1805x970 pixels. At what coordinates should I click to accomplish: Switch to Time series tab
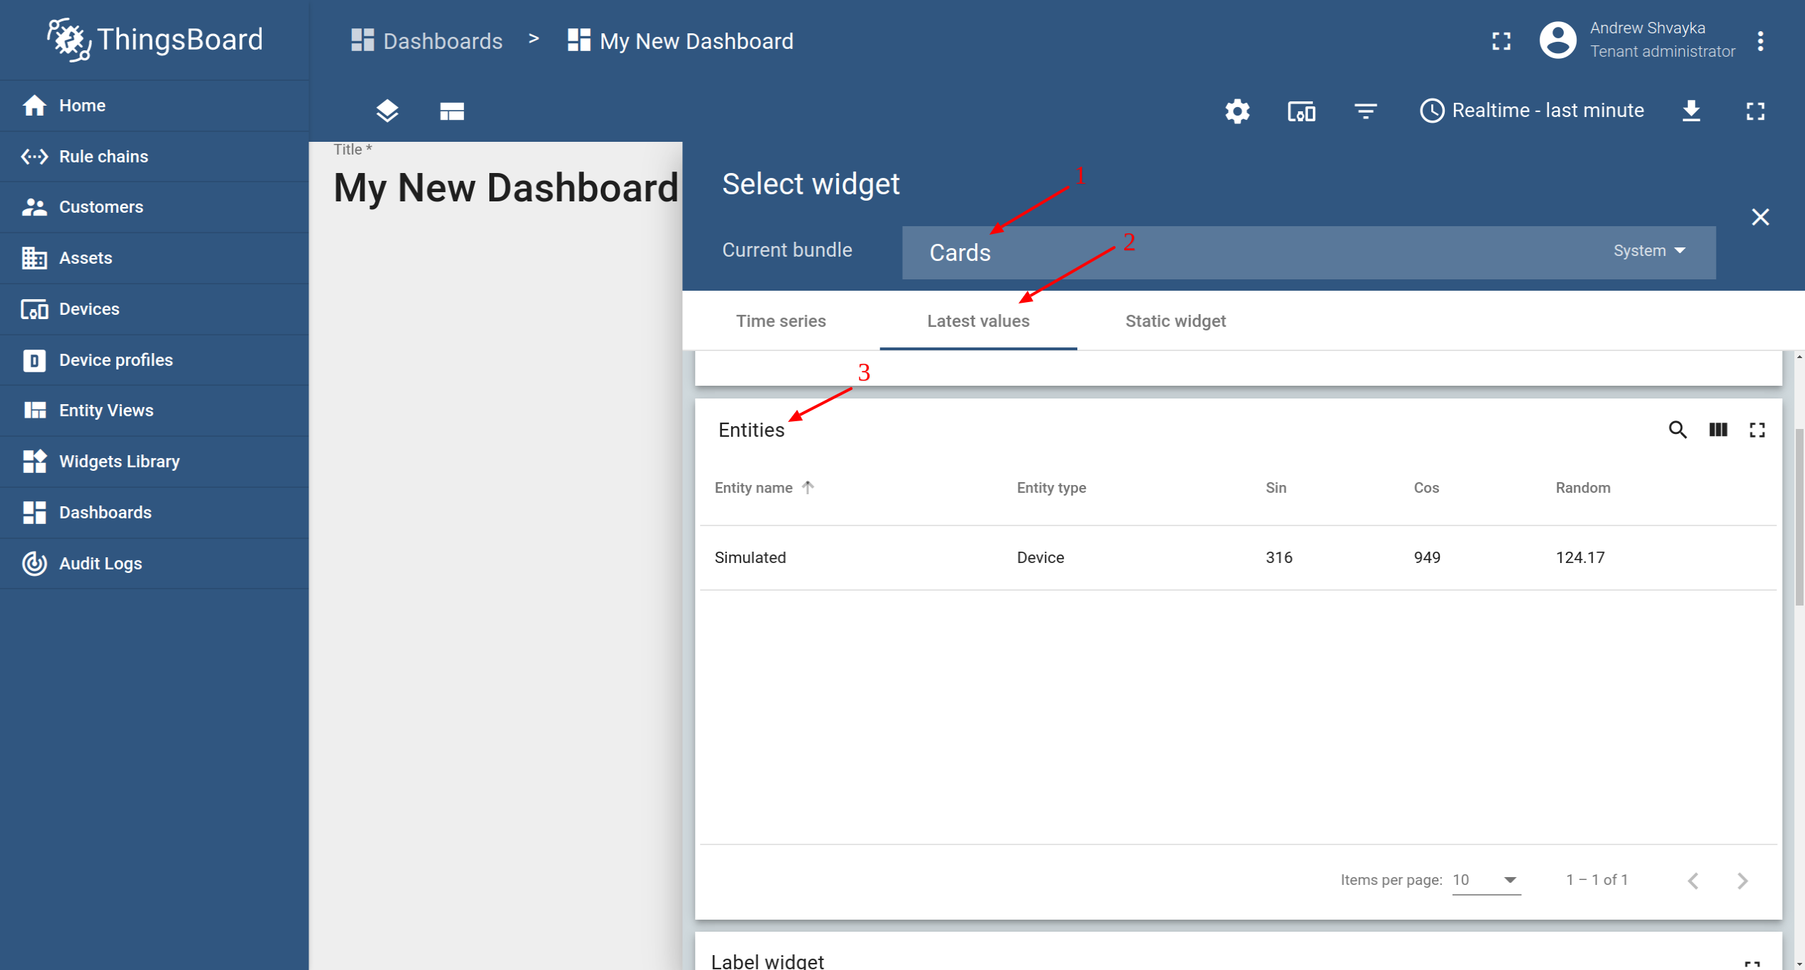coord(781,321)
